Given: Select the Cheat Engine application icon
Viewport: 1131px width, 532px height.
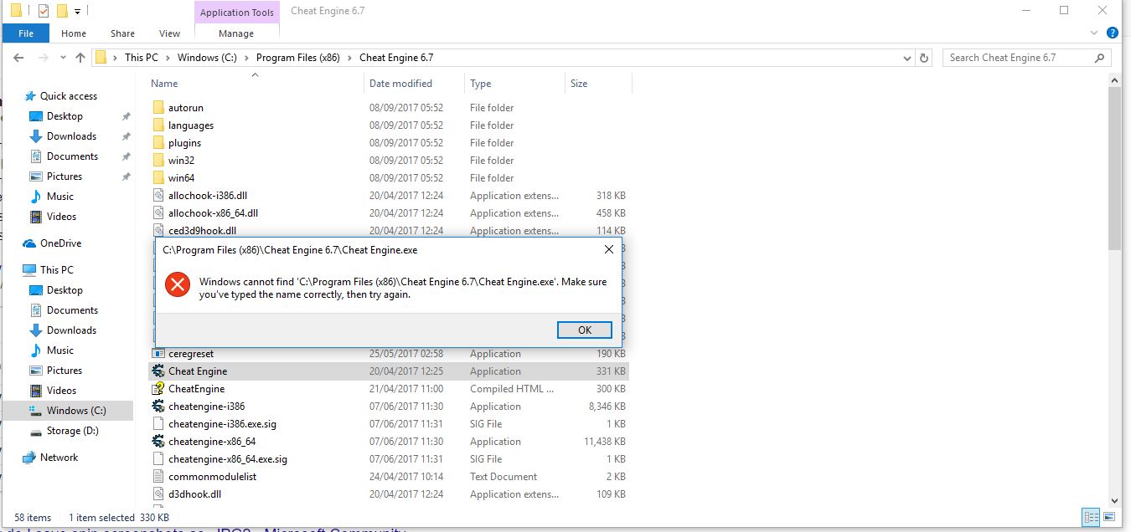Looking at the screenshot, I should (x=158, y=371).
